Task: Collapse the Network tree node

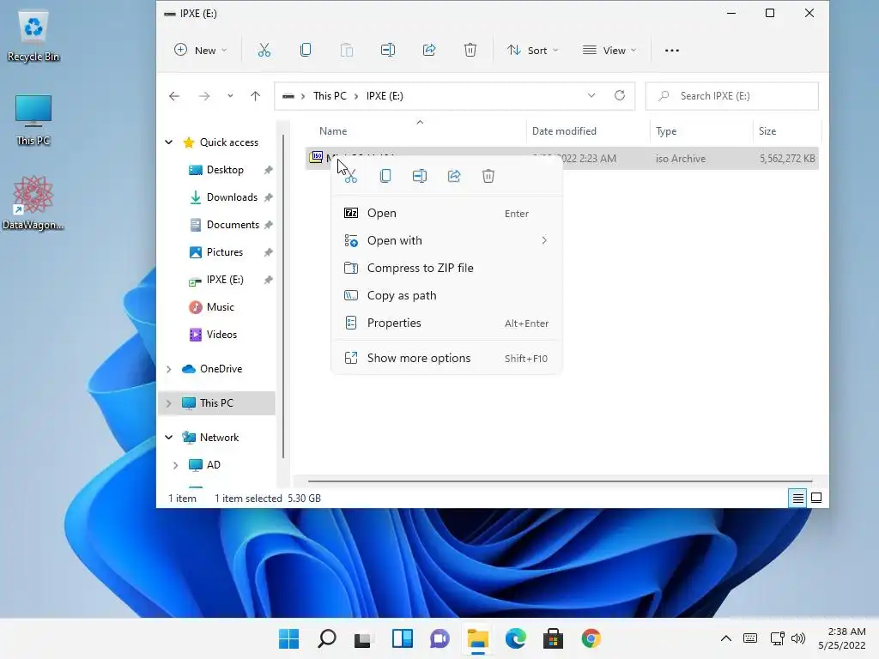Action: point(169,437)
